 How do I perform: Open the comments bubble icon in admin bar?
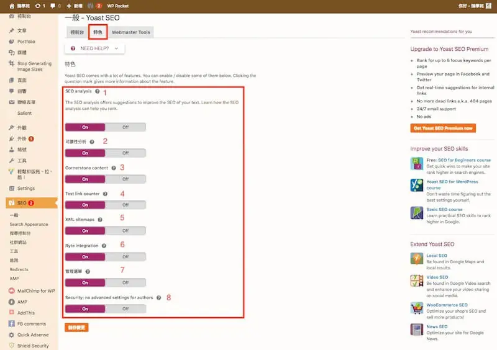click(x=53, y=6)
